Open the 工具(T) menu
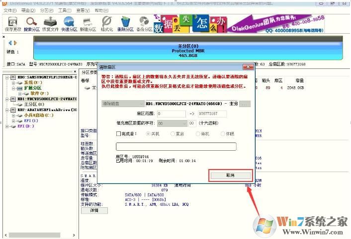The width and height of the screenshot is (351, 239). click(65, 10)
